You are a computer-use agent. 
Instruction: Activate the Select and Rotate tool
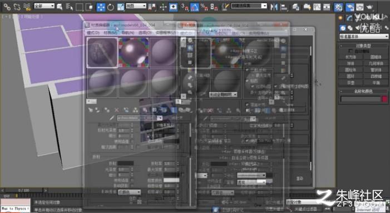click(111, 7)
